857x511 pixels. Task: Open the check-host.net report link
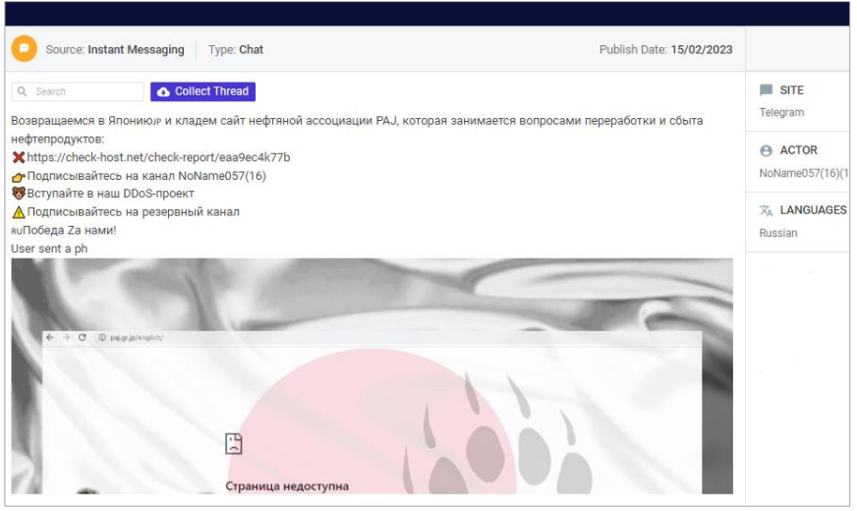(158, 158)
